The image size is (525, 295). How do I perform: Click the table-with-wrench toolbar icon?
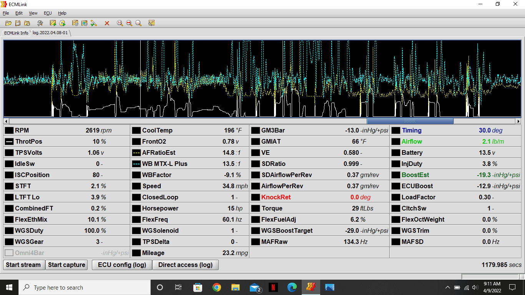(x=151, y=23)
